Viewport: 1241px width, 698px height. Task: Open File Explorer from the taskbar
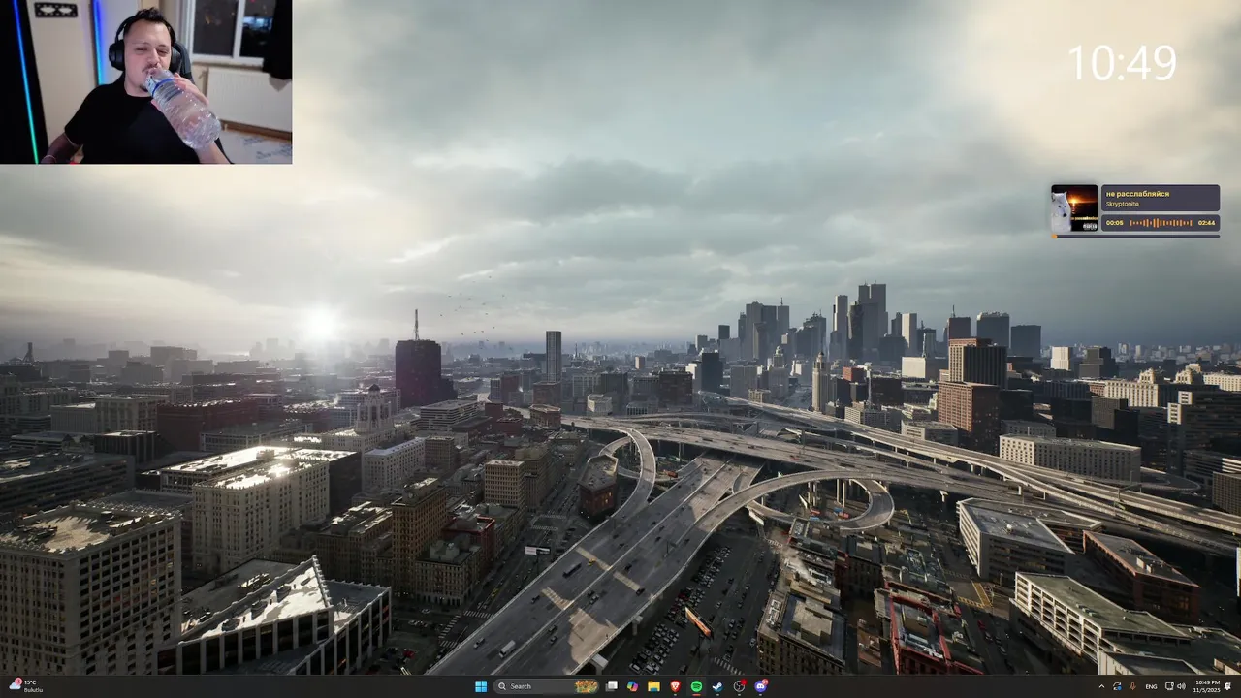click(653, 686)
